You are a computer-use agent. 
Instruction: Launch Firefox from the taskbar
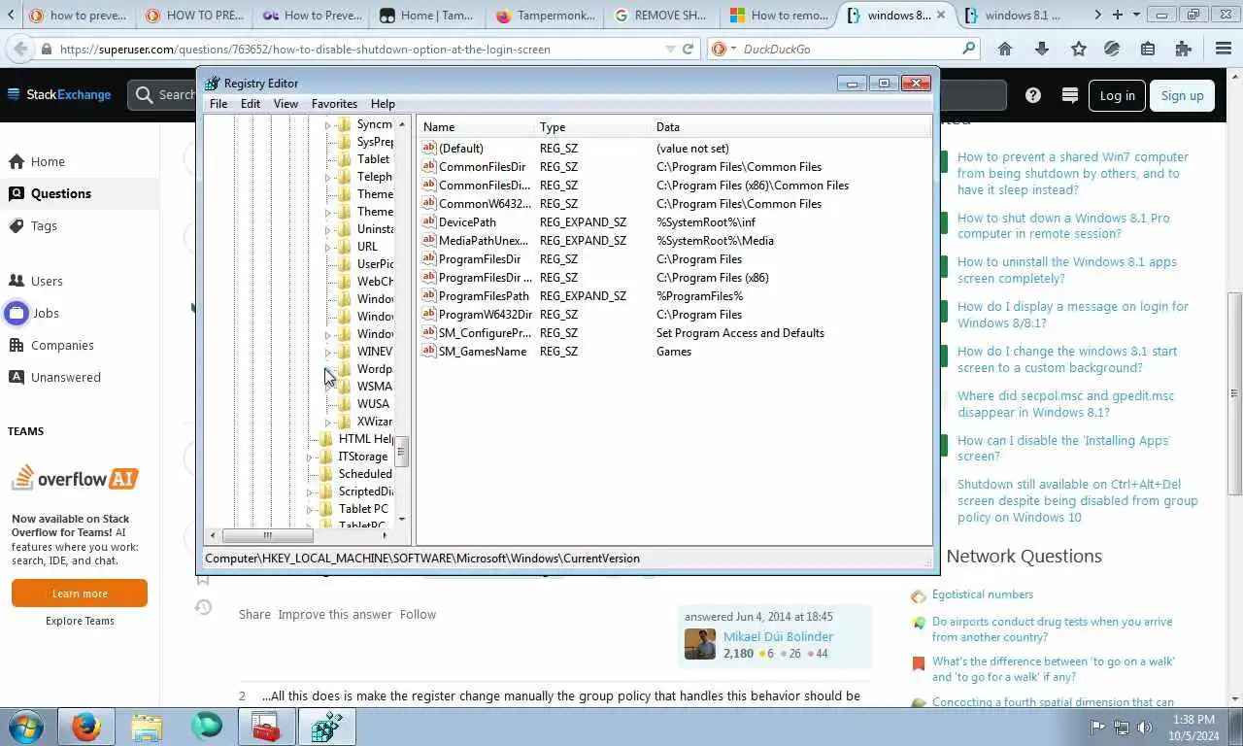[x=86, y=727]
